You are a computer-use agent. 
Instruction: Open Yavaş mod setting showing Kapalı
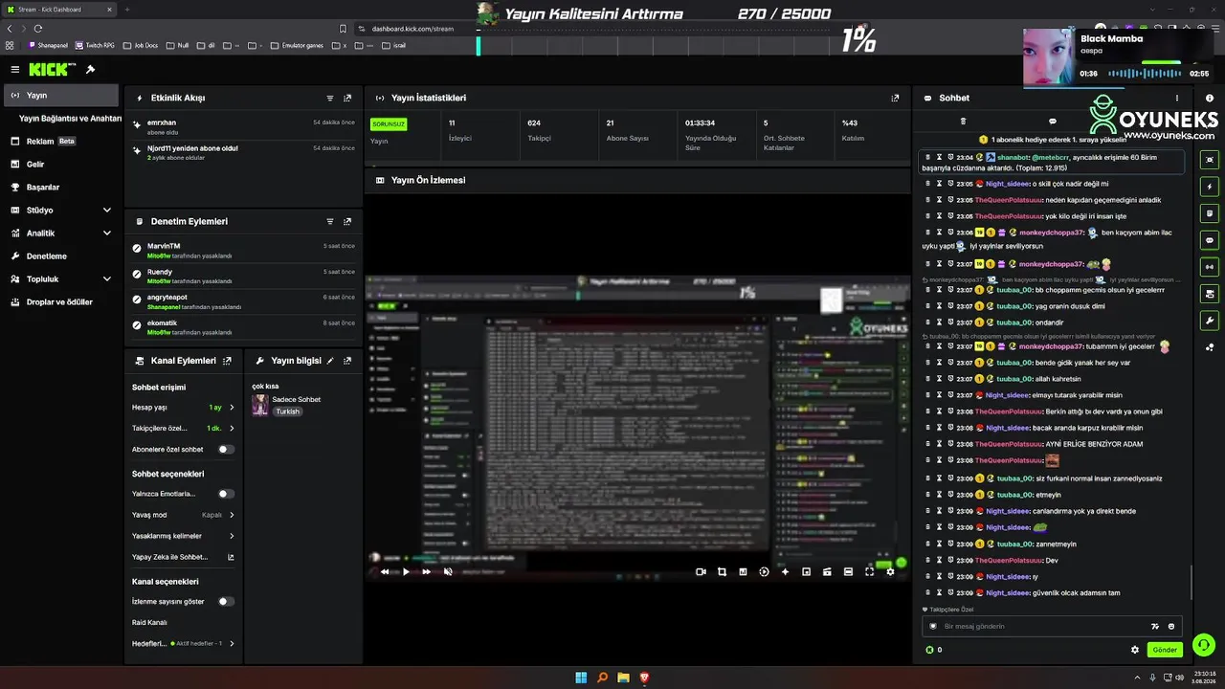(x=183, y=515)
